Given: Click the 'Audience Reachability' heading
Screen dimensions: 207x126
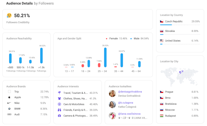Looking at the screenshot, I should pyautogui.click(x=19, y=38).
